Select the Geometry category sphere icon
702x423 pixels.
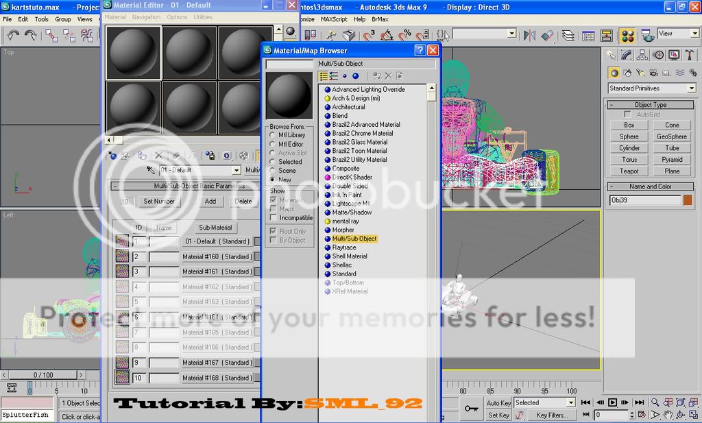pos(614,73)
